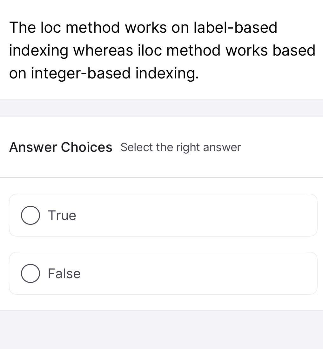Click the False label text
Screen dimensions: 323x349
coord(64,273)
